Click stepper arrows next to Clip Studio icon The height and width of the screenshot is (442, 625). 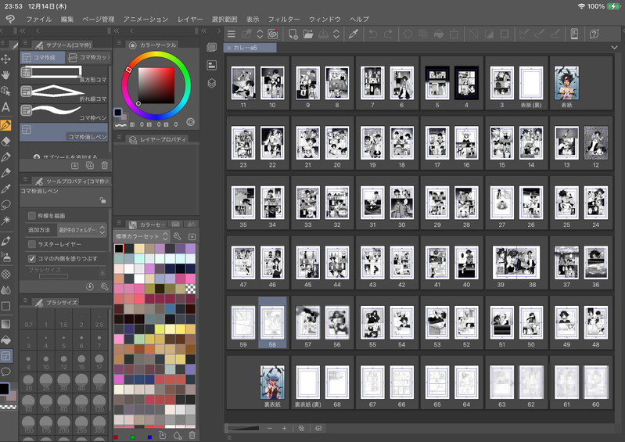[x=260, y=34]
